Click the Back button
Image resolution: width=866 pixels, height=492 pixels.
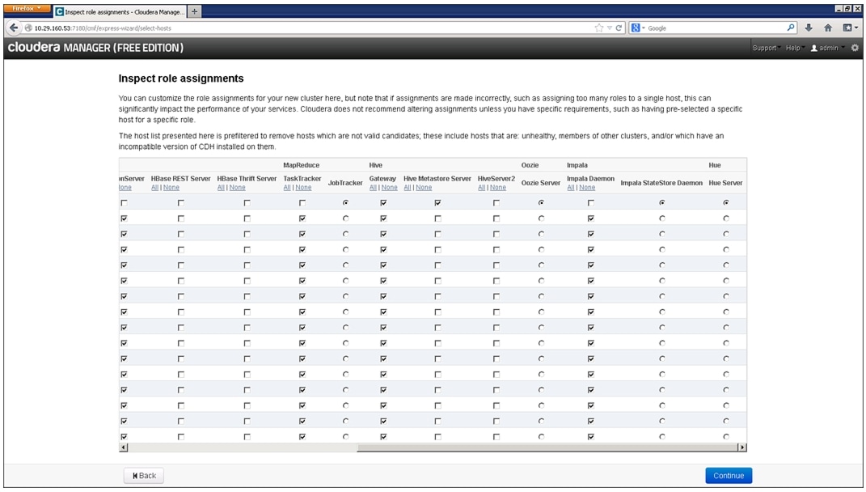pyautogui.click(x=144, y=476)
